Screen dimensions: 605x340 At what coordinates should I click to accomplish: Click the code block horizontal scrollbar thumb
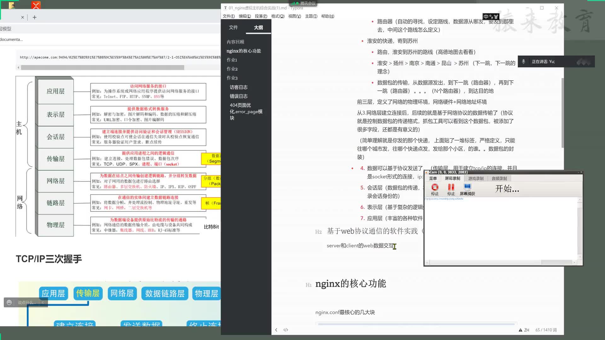pos(103,67)
